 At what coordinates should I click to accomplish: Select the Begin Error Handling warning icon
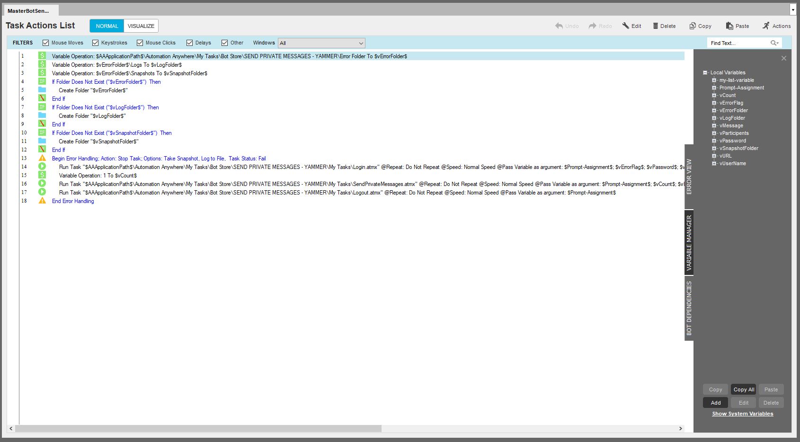pos(42,159)
